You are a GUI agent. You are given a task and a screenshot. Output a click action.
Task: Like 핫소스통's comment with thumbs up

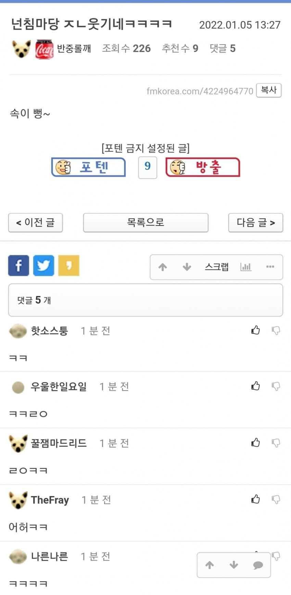[256, 330]
